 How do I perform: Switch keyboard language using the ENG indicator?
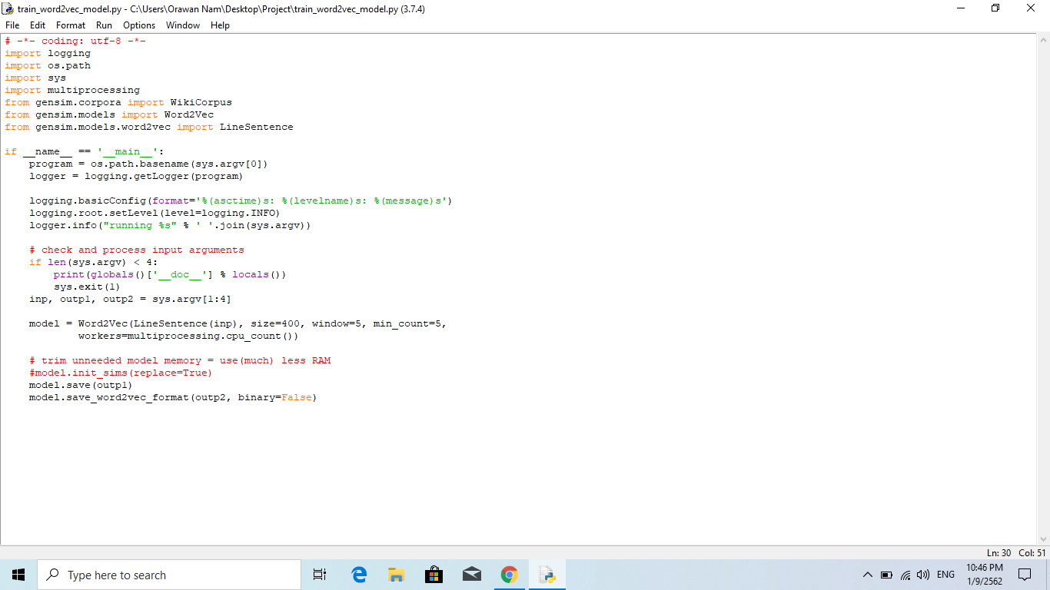[x=945, y=574]
